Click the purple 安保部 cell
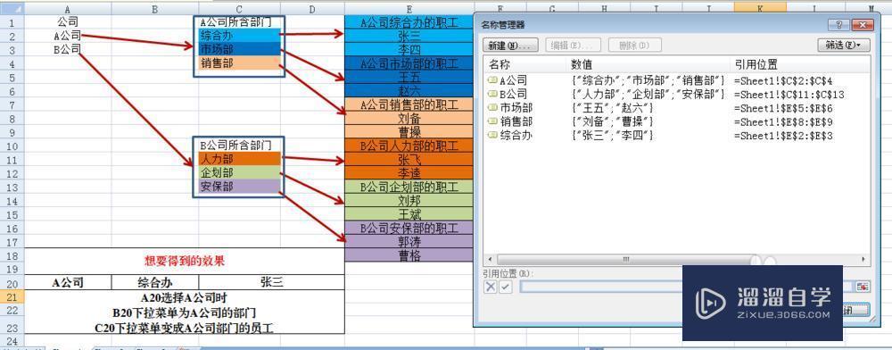 coord(239,186)
